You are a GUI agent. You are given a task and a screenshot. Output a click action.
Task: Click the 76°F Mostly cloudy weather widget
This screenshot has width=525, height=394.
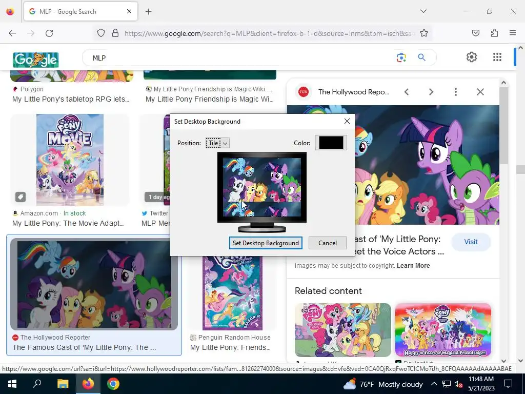(383, 384)
